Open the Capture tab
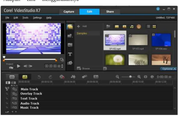This screenshot has height=116, width=178. [x=69, y=12]
